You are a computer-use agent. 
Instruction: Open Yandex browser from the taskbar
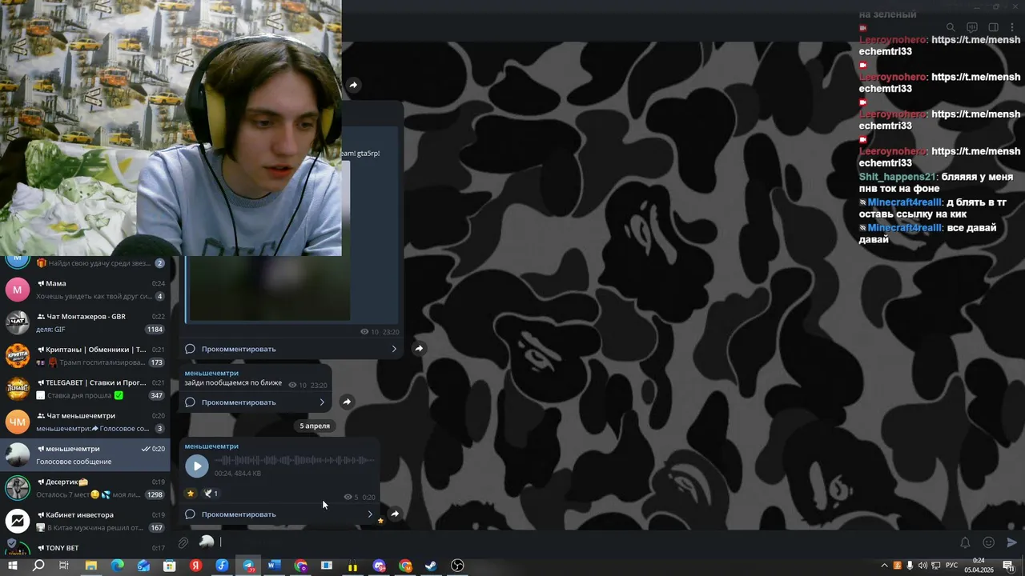[195, 566]
